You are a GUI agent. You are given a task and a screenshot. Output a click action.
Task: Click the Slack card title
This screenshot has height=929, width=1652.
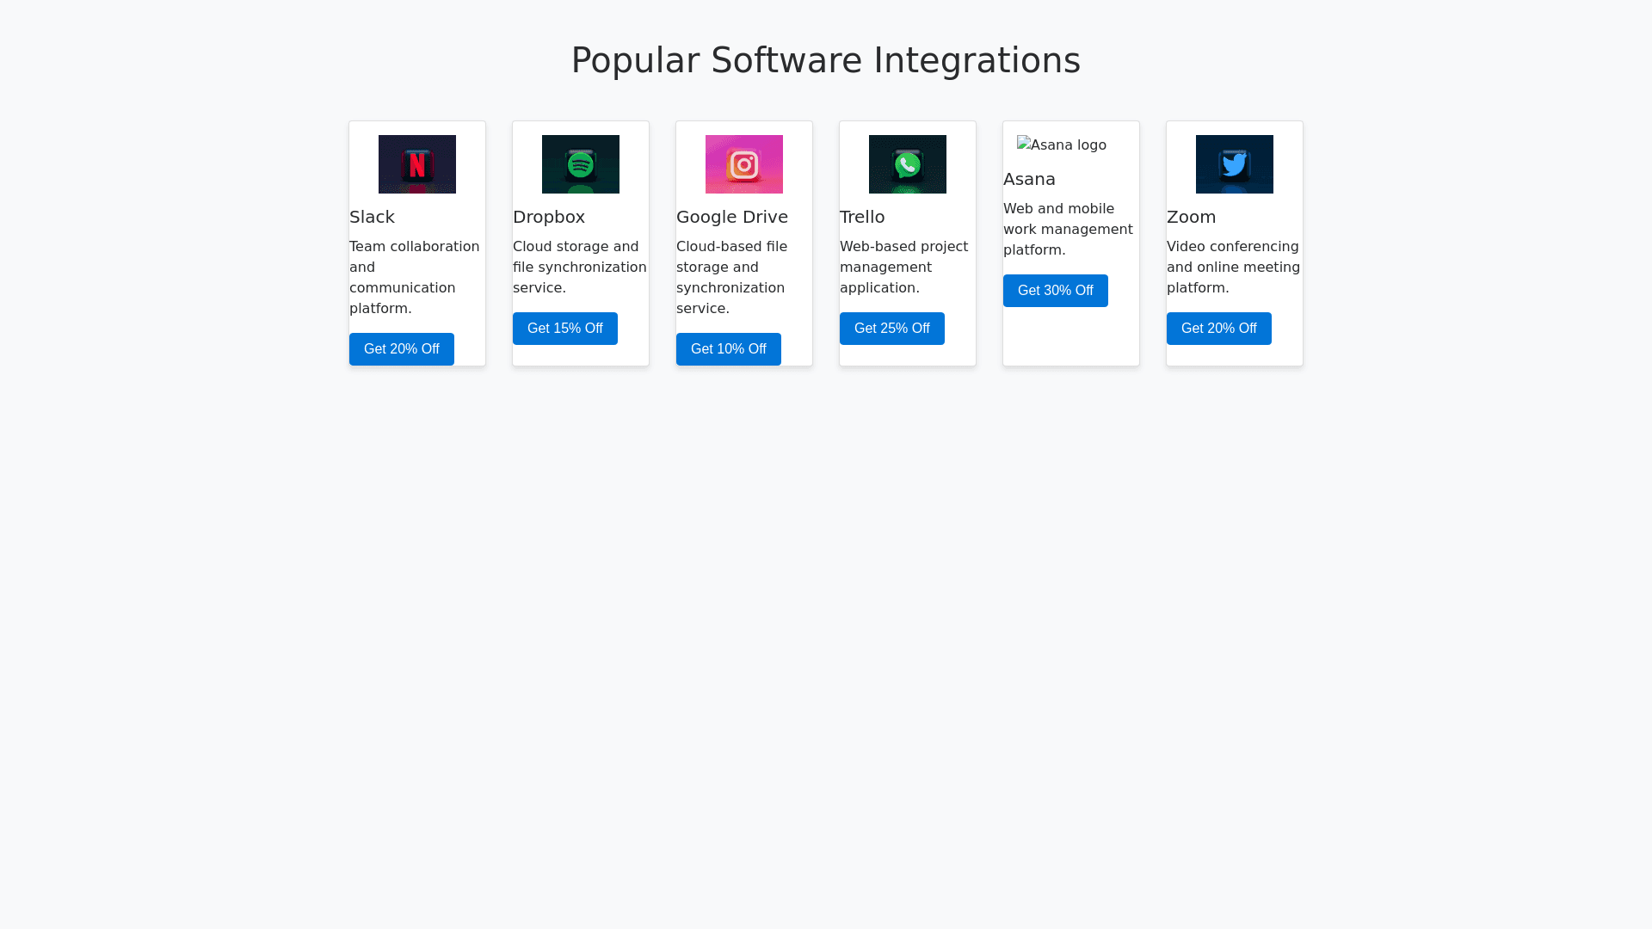pos(372,217)
